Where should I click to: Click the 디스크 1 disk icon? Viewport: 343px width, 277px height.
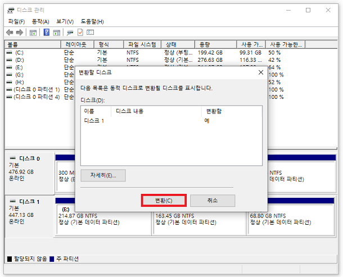click(x=13, y=201)
